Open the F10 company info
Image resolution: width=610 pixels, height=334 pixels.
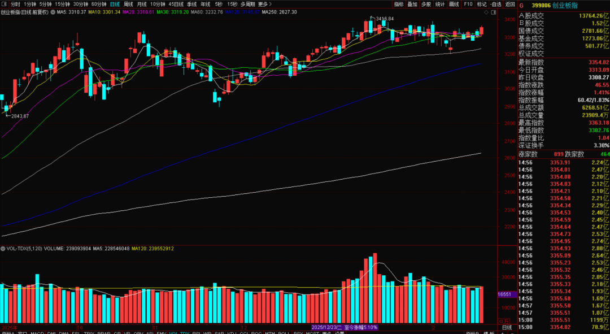click(468, 4)
